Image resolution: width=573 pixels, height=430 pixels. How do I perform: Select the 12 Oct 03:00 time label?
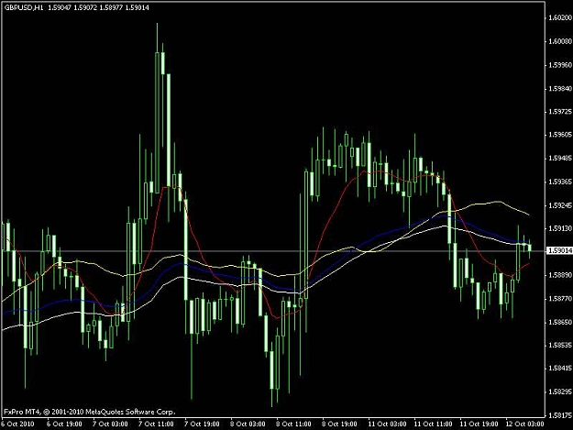[524, 424]
